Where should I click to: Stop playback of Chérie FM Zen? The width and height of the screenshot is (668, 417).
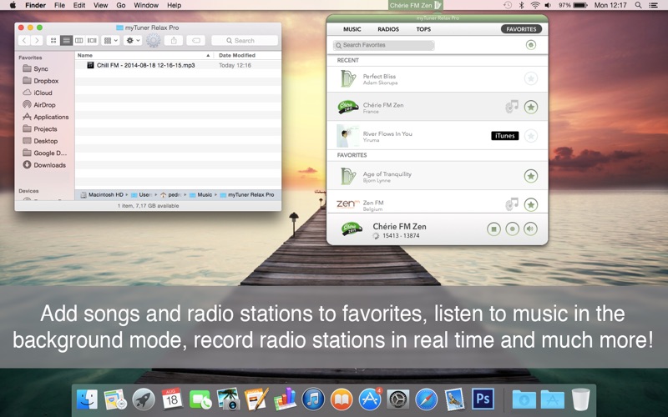(493, 229)
